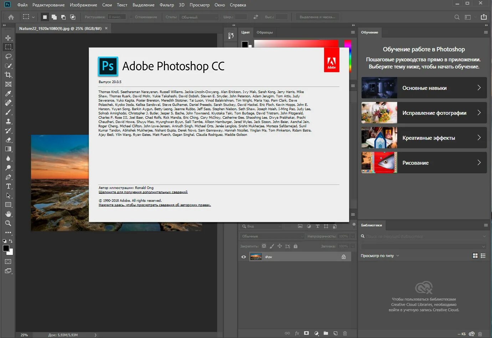Select the Lasso tool

[8, 56]
